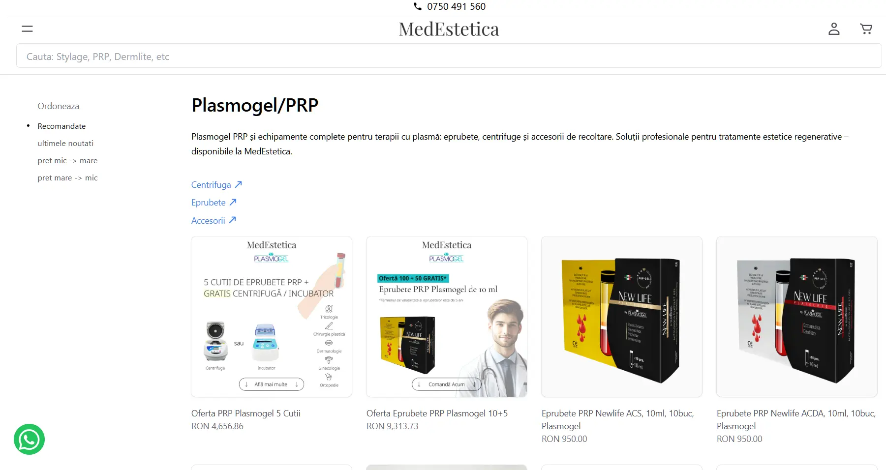Open the Eprubete category link
This screenshot has height=470, width=886.
[208, 202]
